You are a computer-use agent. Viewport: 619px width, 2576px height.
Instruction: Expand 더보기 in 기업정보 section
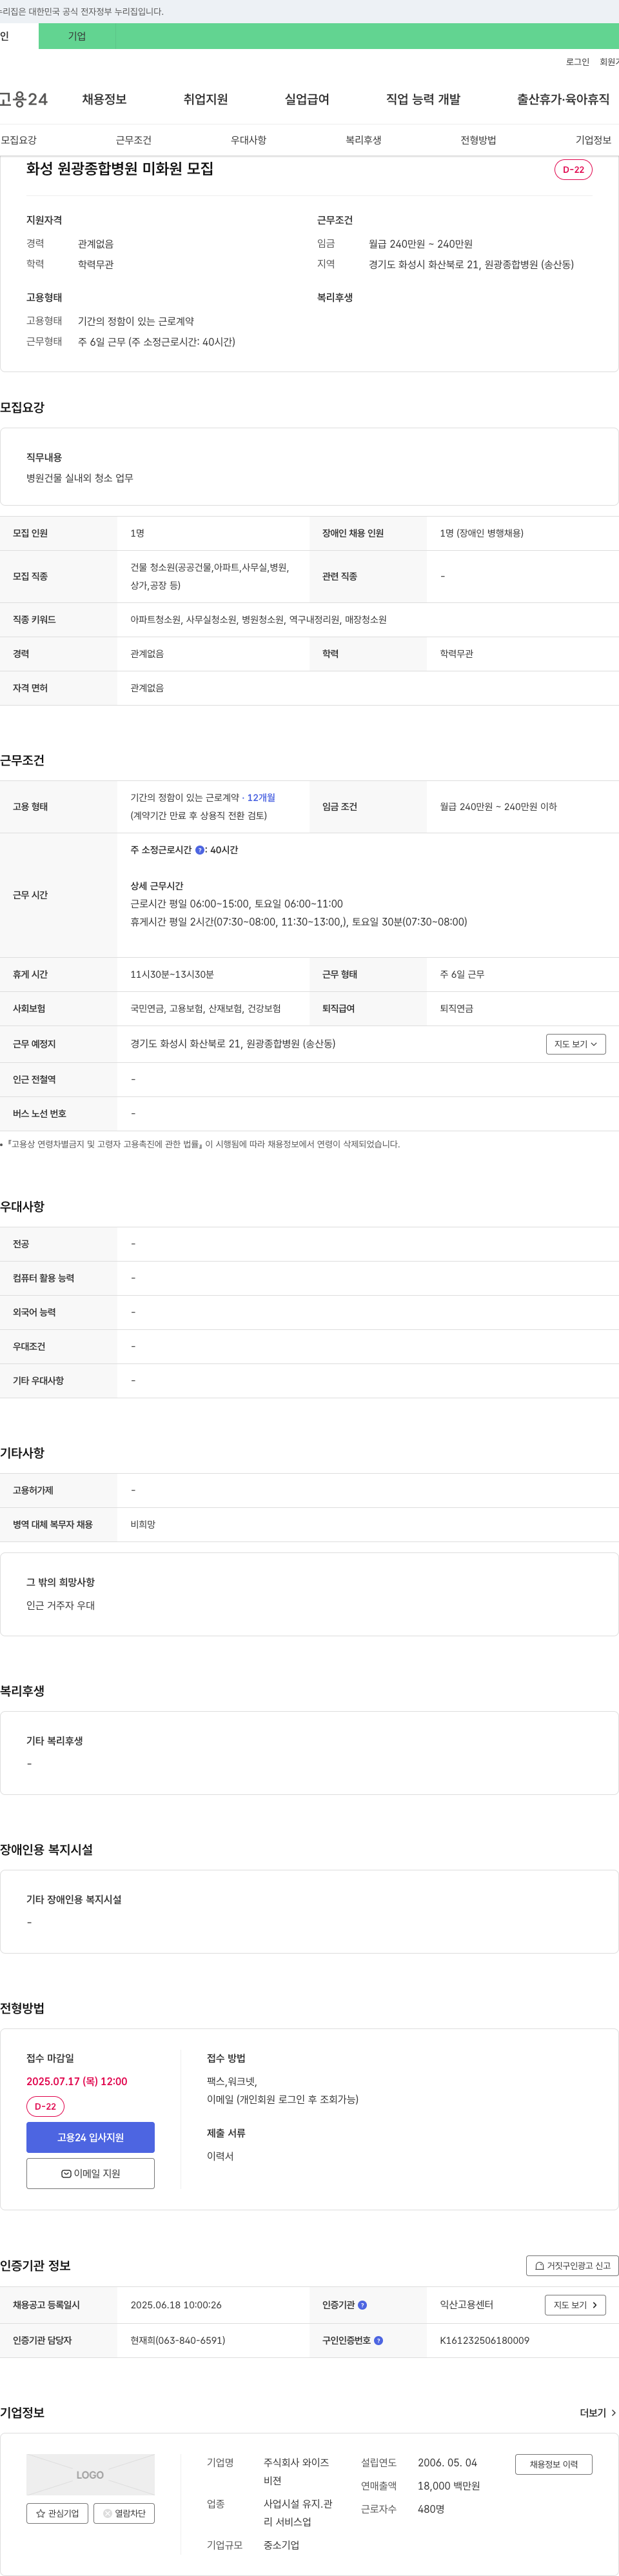(x=598, y=2413)
